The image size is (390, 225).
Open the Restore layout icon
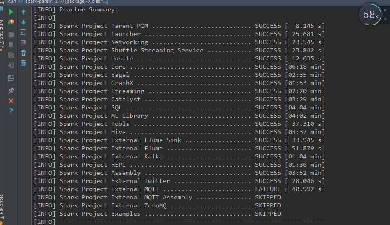(x=11, y=78)
